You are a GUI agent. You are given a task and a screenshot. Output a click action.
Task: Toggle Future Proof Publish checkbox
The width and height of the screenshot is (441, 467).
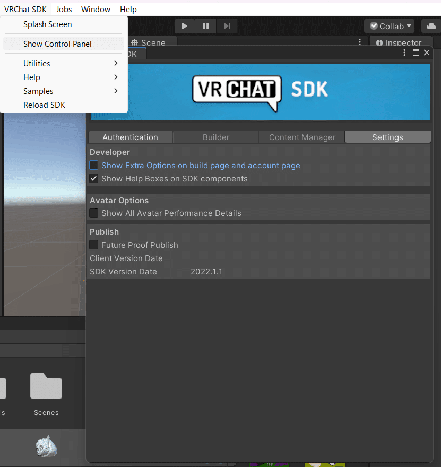point(94,245)
